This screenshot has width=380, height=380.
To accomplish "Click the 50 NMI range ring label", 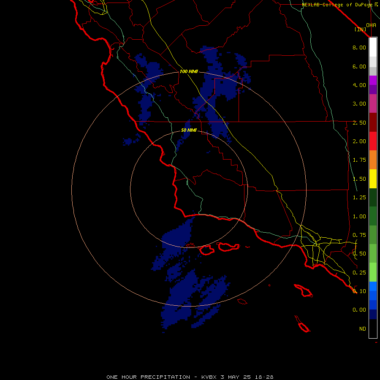I will pyautogui.click(x=189, y=130).
